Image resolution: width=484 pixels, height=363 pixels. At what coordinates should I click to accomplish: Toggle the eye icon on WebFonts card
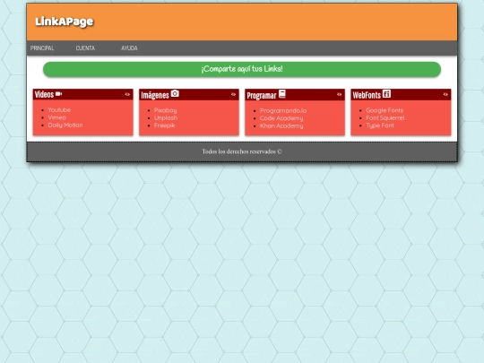[x=445, y=94]
